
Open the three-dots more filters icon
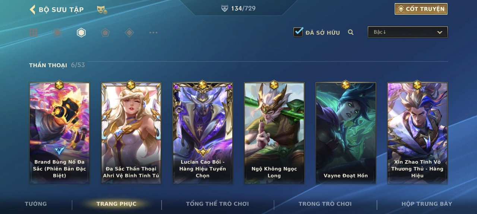[x=153, y=33]
